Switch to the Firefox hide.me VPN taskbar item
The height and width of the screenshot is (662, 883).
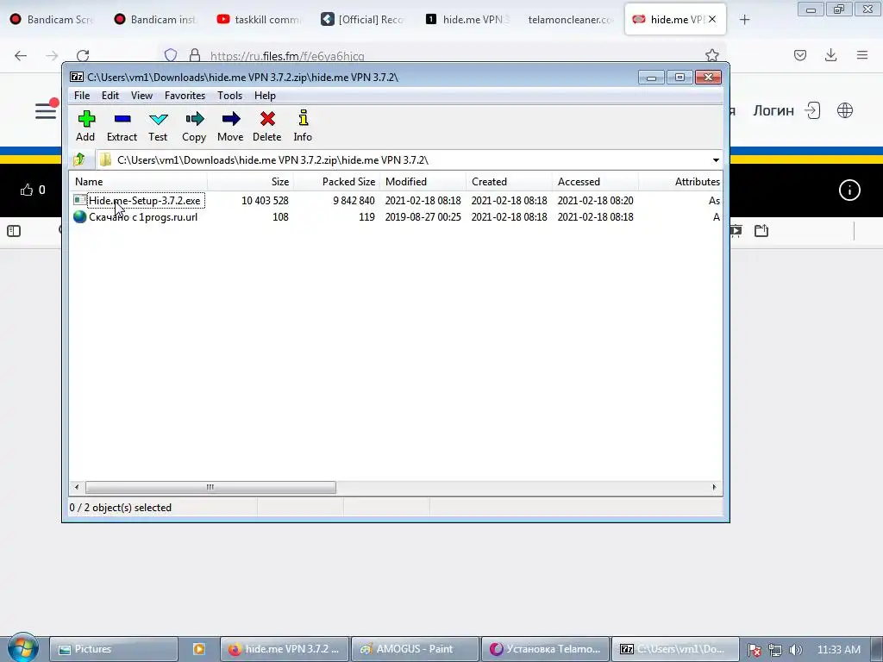click(285, 649)
